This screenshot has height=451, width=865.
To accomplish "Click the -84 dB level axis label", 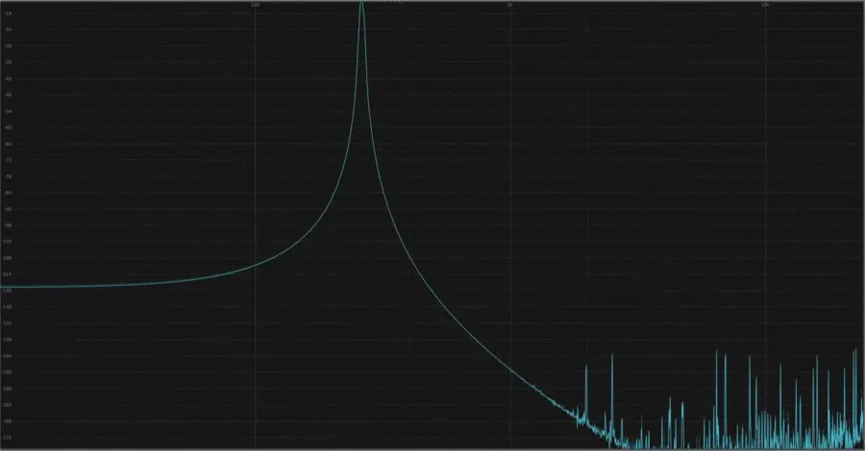I will coord(9,193).
